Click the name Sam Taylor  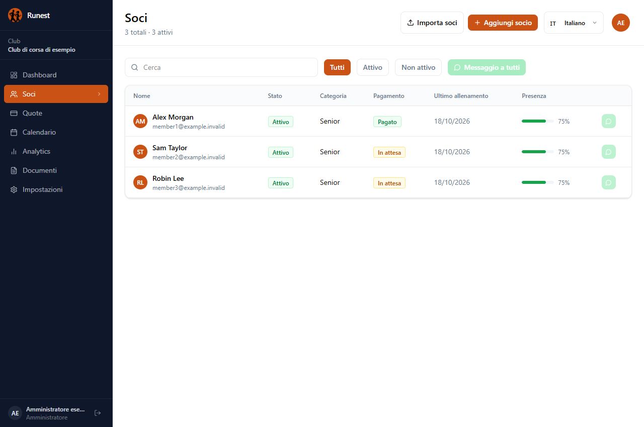pyautogui.click(x=170, y=148)
